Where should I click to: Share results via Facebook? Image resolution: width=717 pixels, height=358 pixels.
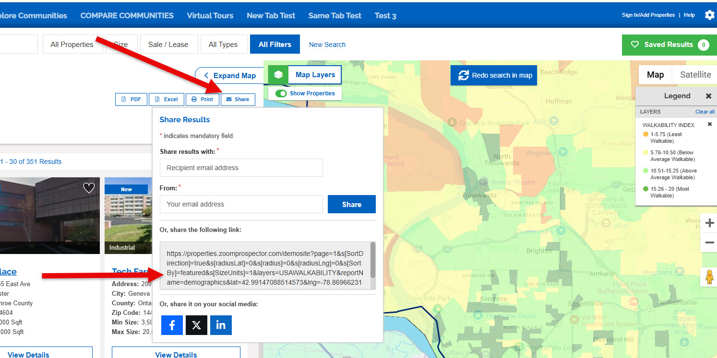pos(172,325)
